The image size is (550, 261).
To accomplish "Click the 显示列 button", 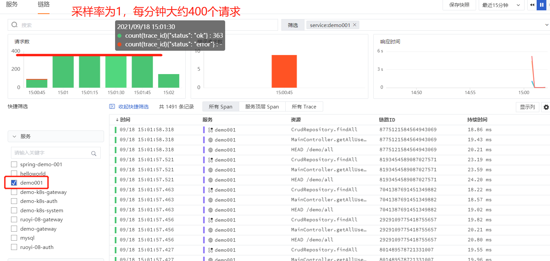I will click(x=527, y=107).
